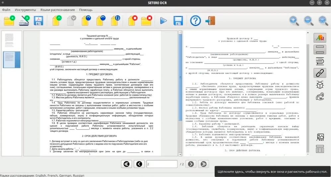Click the page number input field
331x177 pixels.
(162, 164)
